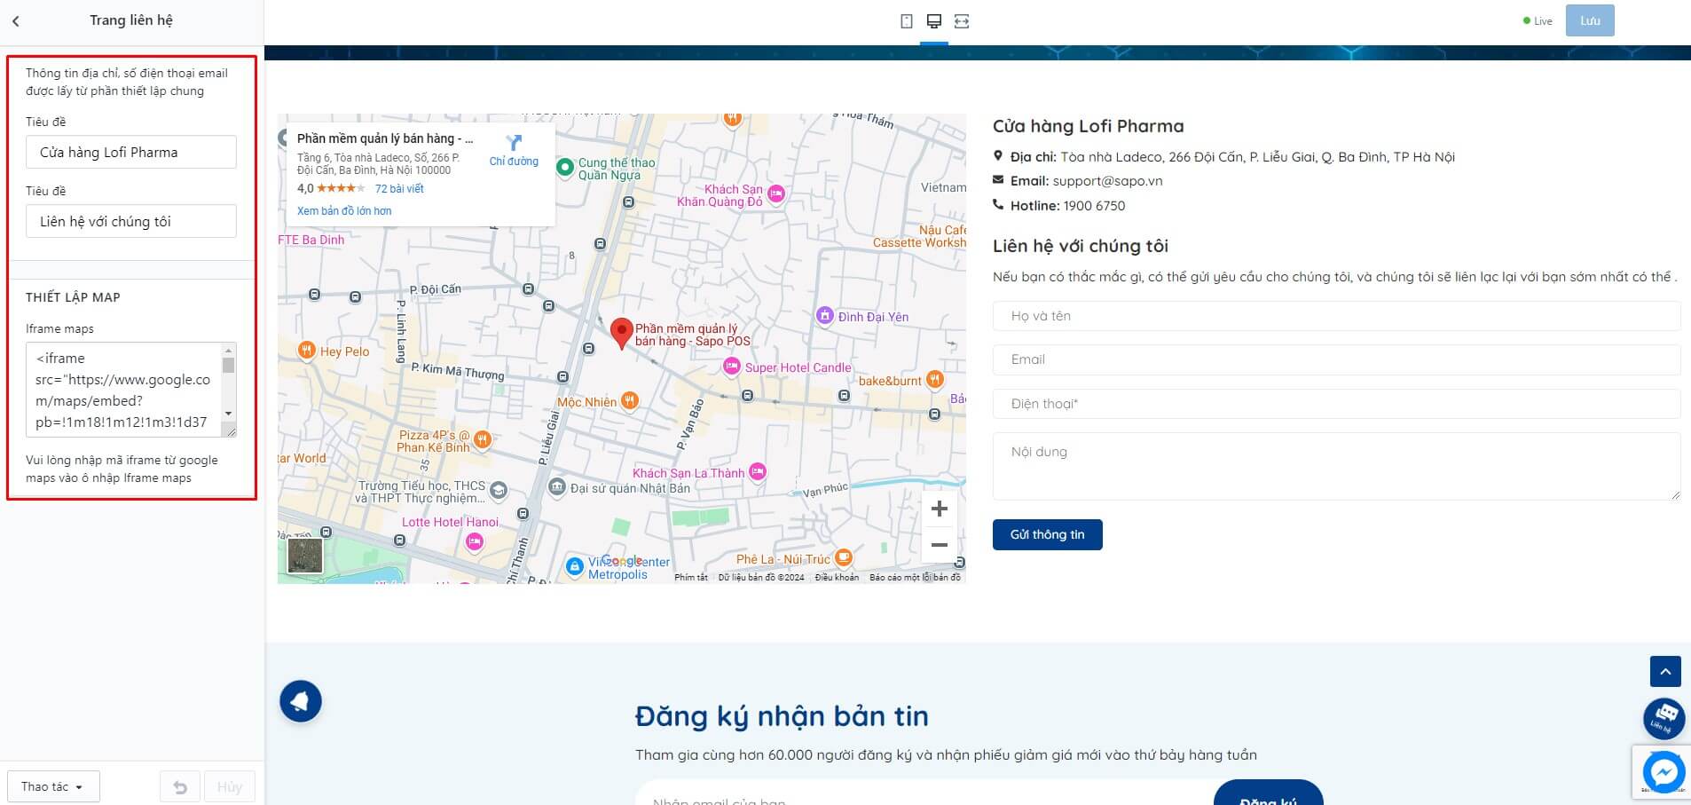Image resolution: width=1691 pixels, height=805 pixels.
Task: Click the Điện thoại input field
Action: pos(1336,404)
